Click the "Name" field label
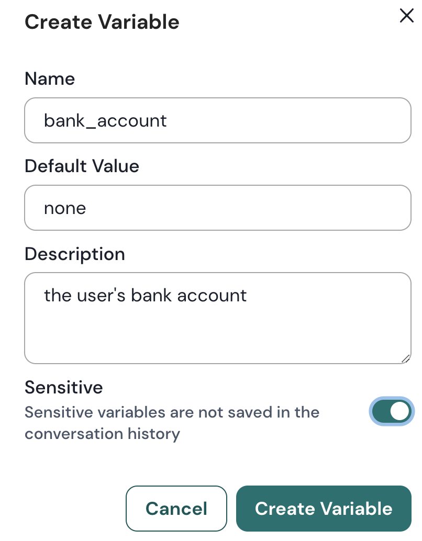Screen dimensions: 422x541 tap(50, 79)
